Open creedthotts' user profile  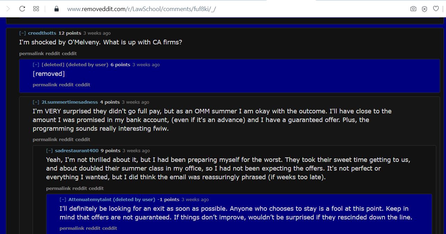point(42,33)
